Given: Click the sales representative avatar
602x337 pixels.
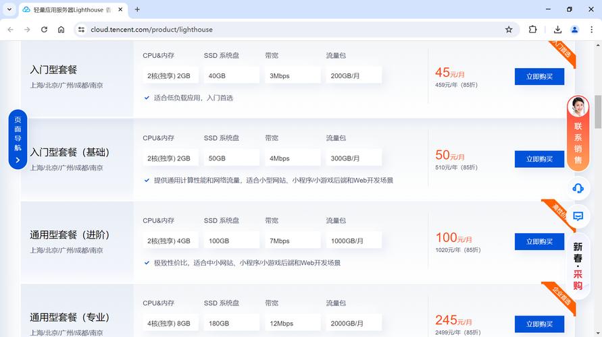Looking at the screenshot, I should 578,106.
